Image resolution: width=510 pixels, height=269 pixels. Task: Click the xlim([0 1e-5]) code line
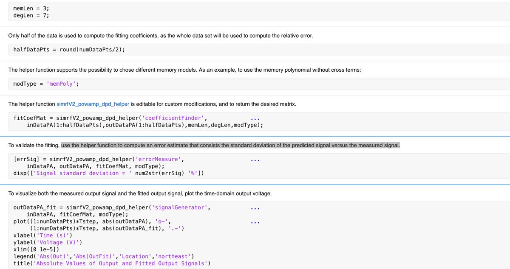tap(37, 249)
